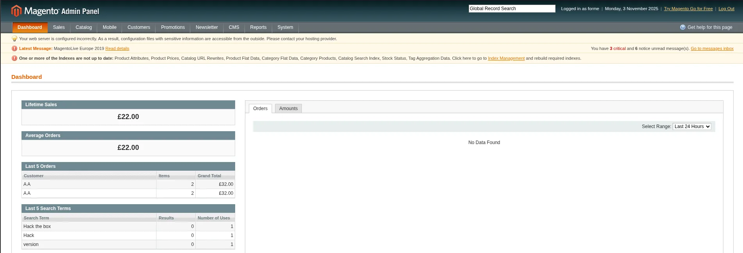Screen dimensions: 743x253
Task: Click the Customer column header
Action: pyautogui.click(x=89, y=176)
